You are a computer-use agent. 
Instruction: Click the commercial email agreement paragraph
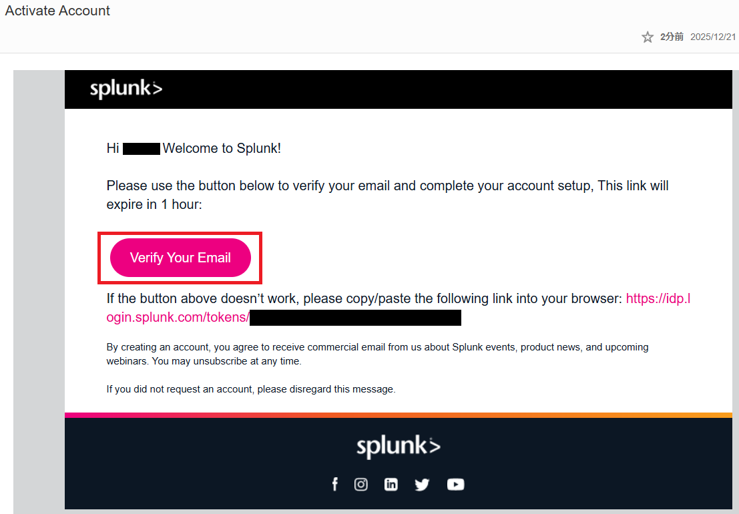pyautogui.click(x=377, y=354)
